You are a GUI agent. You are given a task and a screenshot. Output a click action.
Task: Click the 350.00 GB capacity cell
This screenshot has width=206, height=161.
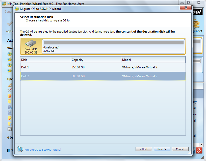click(x=78, y=67)
